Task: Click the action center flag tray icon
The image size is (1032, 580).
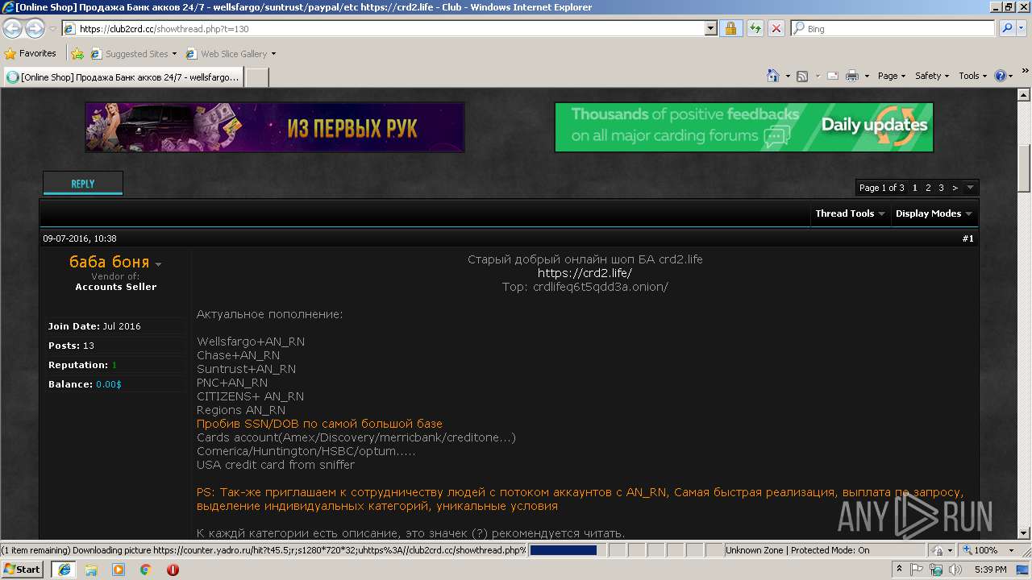Action: pyautogui.click(x=918, y=570)
